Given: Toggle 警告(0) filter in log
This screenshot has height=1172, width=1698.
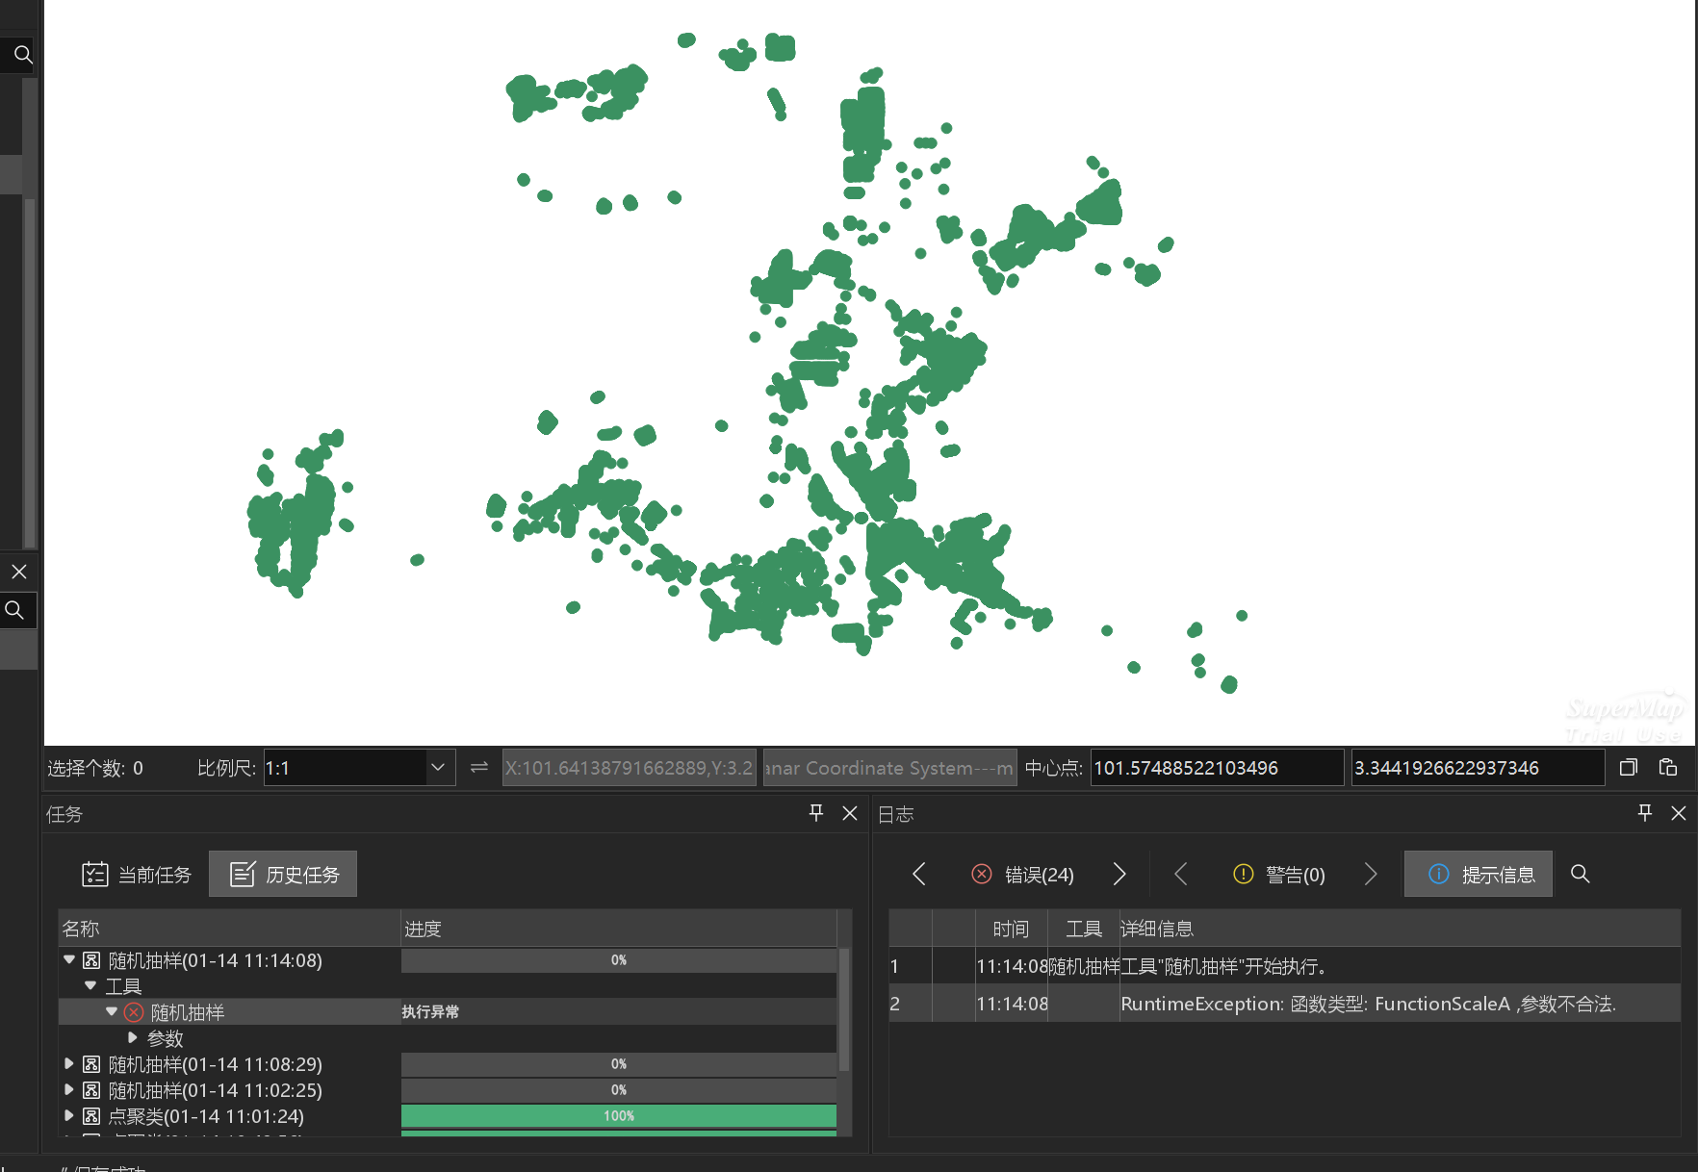Looking at the screenshot, I should click(x=1278, y=874).
